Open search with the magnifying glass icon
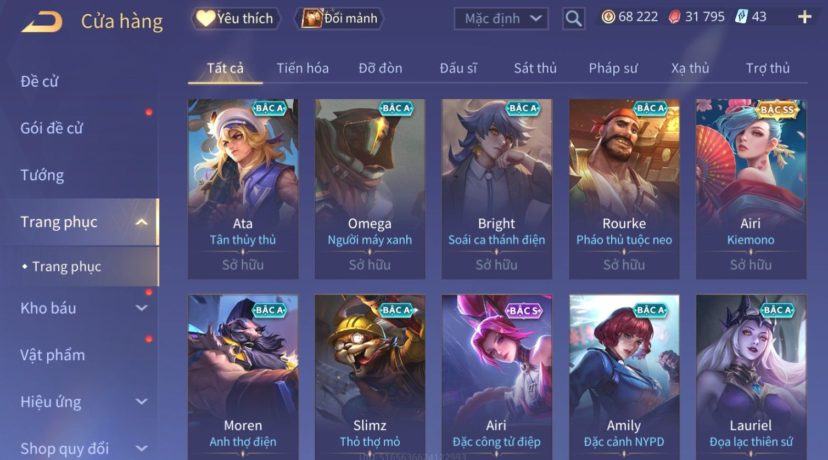The width and height of the screenshot is (828, 460). [574, 19]
